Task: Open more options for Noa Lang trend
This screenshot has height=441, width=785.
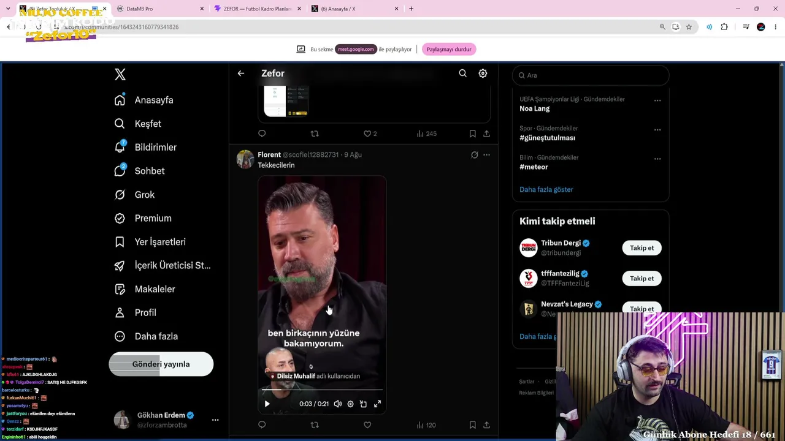Action: pyautogui.click(x=657, y=100)
